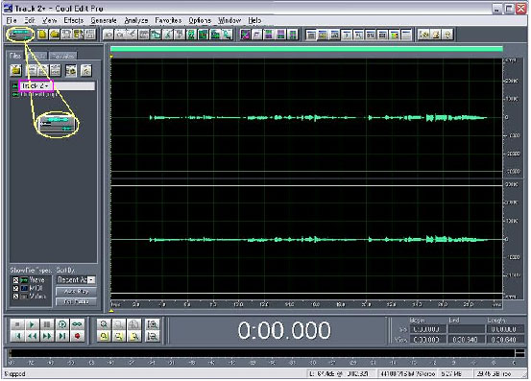The width and height of the screenshot is (531, 381).
Task: Click the Stopped status bar text
Action: pyautogui.click(x=15, y=374)
